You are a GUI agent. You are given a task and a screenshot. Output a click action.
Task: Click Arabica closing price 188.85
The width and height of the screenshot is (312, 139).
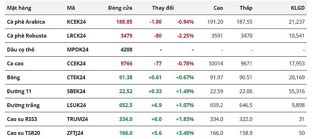click(x=124, y=22)
